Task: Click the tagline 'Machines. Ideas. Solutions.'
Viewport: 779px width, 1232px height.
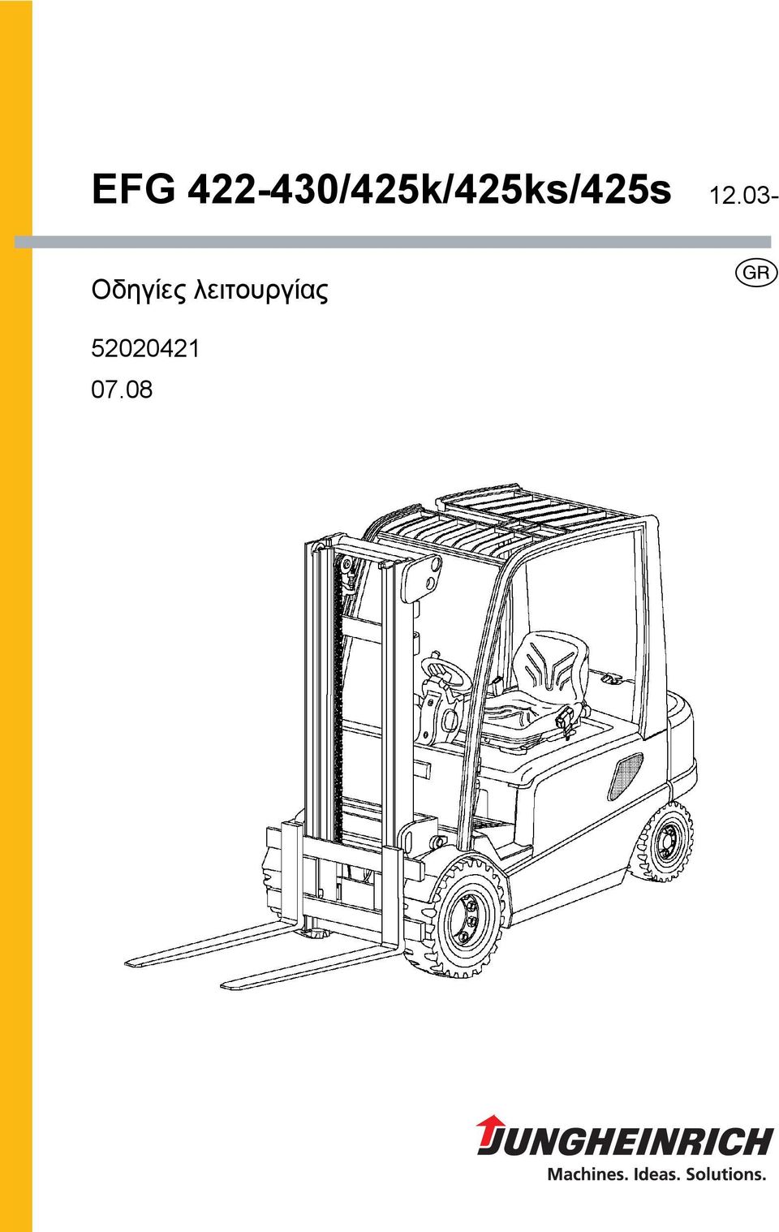Action: pos(656,1174)
